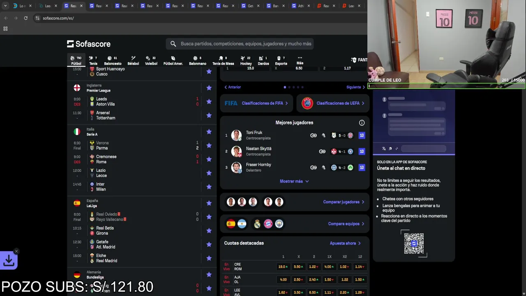Image resolution: width=526 pixels, height=296 pixels.
Task: Open Compara equipos link
Action: [346, 224]
